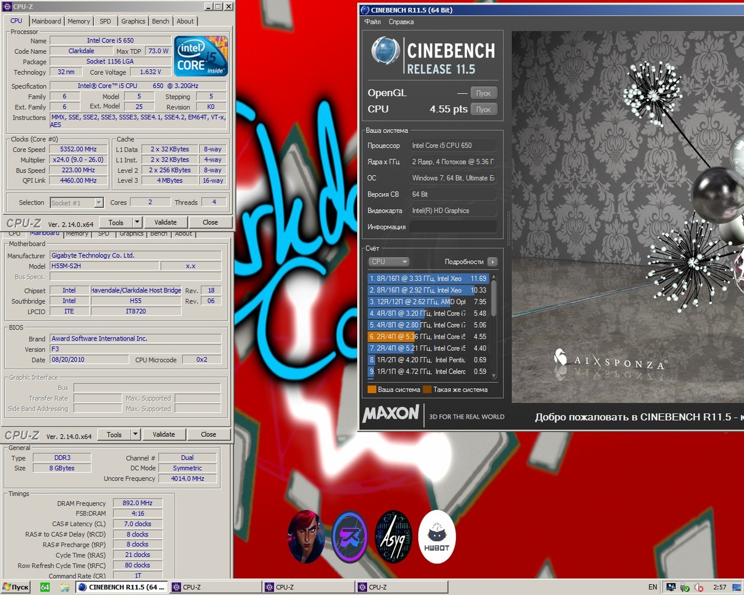Open the Socket #1 selection dropdown

pos(77,203)
